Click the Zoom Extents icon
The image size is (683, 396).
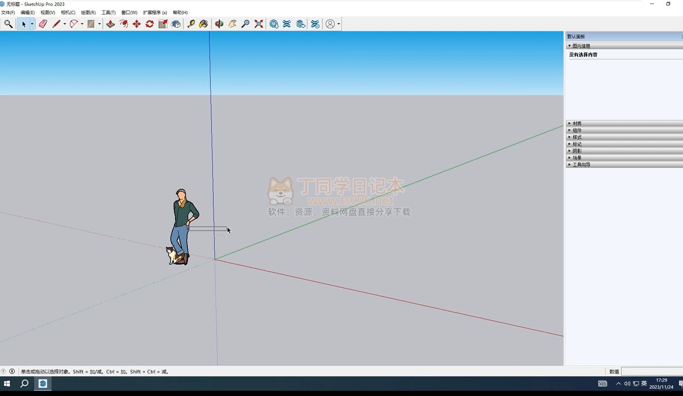(x=259, y=24)
